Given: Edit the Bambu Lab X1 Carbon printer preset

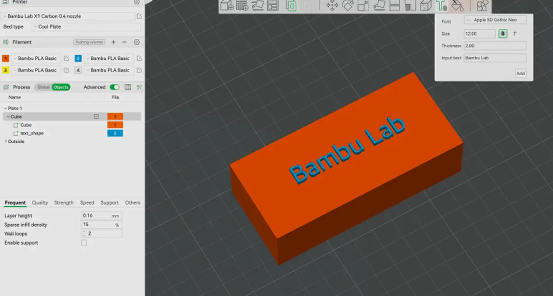Looking at the screenshot, I should click(x=139, y=16).
